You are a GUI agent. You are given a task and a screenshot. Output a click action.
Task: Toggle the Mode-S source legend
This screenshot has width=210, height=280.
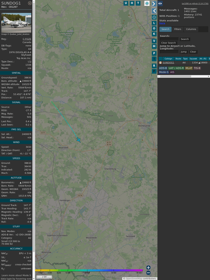point(164,72)
